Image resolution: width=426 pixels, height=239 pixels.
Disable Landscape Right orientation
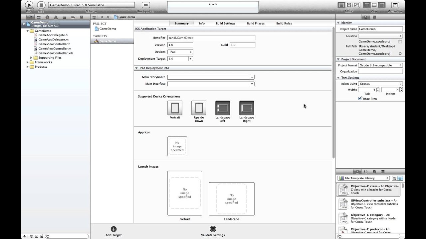247,108
